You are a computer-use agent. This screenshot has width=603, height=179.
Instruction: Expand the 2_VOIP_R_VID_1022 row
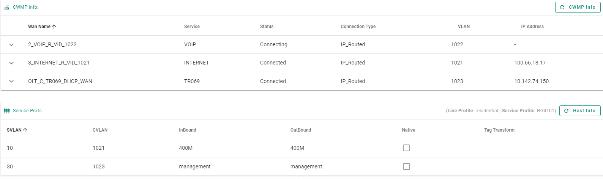(11, 45)
